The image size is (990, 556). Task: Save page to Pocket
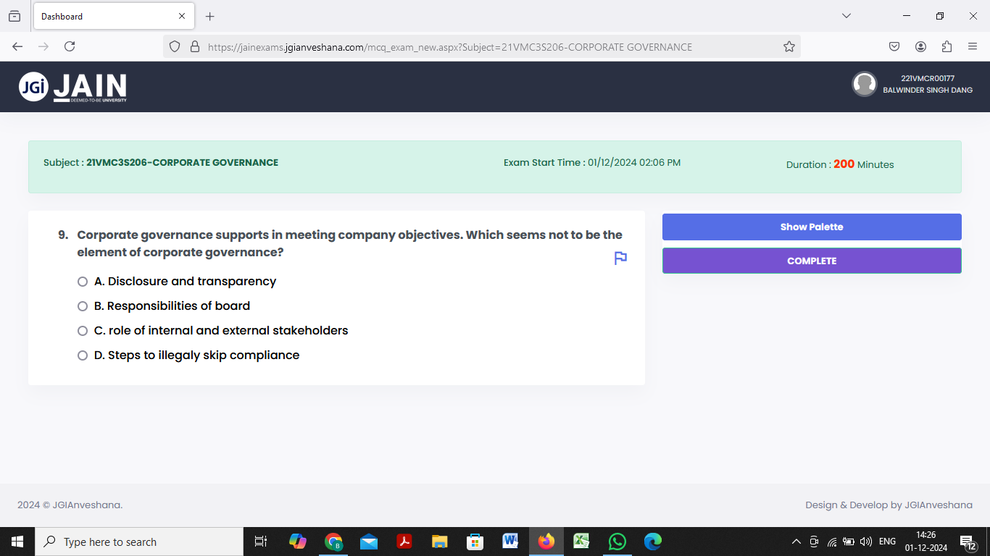[x=894, y=46]
